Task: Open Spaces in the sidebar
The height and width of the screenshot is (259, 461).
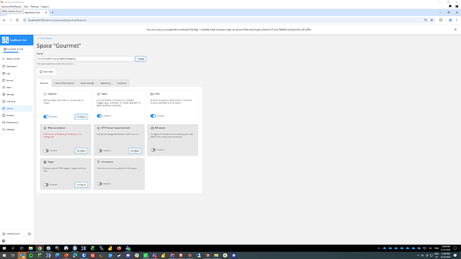Action: 17,108
